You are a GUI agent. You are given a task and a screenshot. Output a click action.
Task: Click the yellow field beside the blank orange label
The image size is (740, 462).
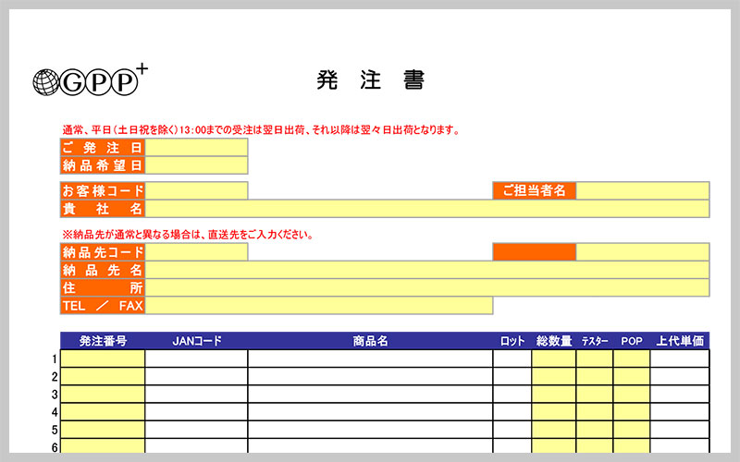click(642, 252)
